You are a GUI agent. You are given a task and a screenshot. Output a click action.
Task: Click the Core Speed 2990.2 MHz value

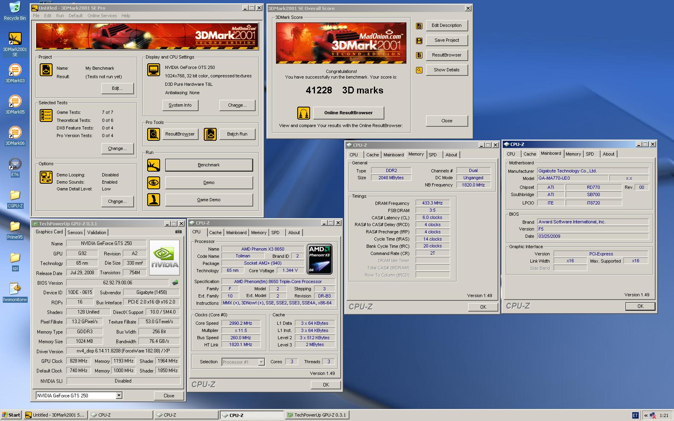click(241, 323)
